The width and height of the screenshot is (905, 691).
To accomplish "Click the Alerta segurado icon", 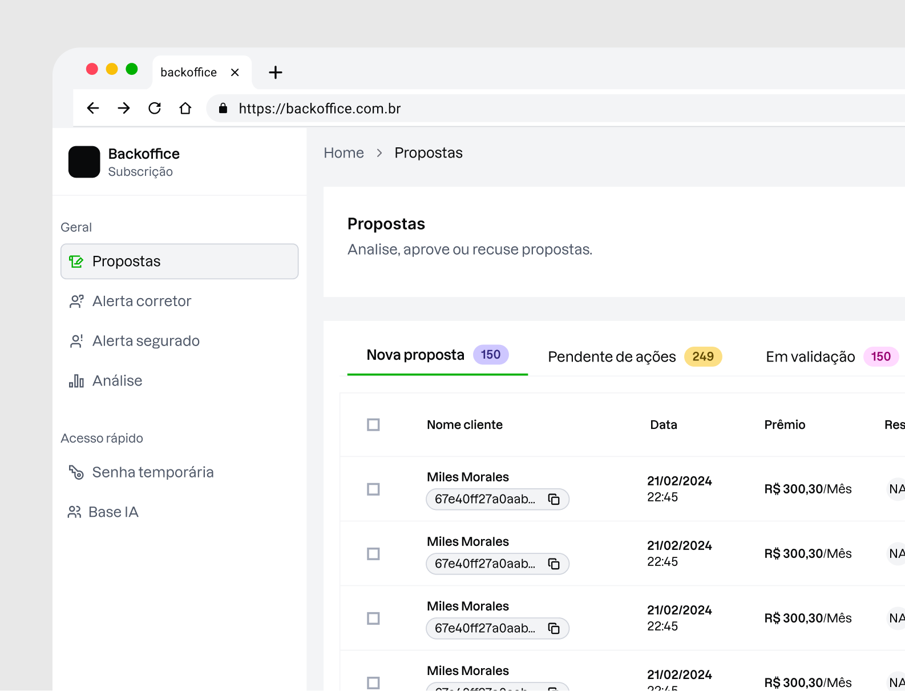I will tap(76, 341).
